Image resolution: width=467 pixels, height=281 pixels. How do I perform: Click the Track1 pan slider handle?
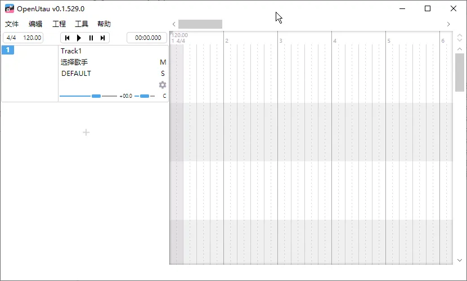tap(145, 96)
